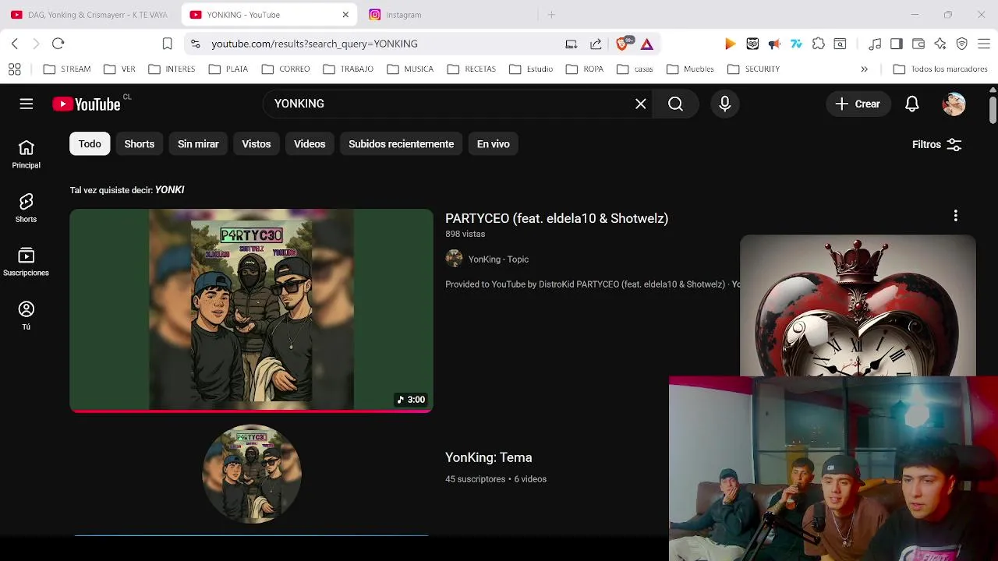Open Principal in the sidebar
Viewport: 998px width, 561px height.
click(26, 154)
